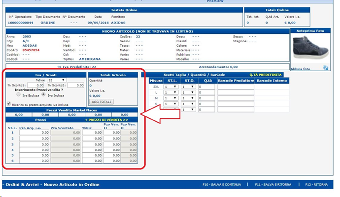Click the Anno value 2005

[27, 36]
